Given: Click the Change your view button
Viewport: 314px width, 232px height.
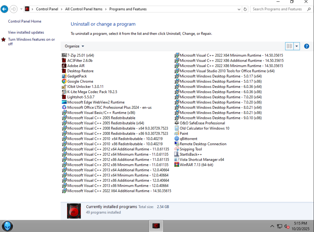Looking at the screenshot, I should (289, 46).
